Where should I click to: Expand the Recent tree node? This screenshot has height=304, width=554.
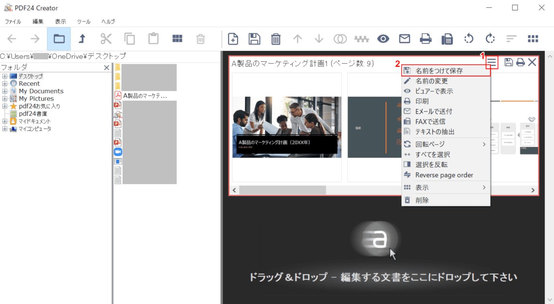pyautogui.click(x=5, y=84)
